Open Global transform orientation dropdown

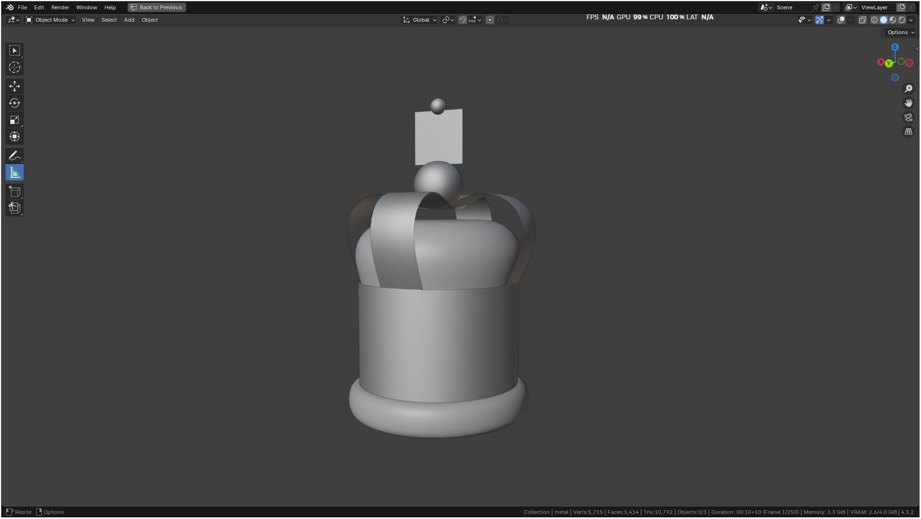pos(419,20)
